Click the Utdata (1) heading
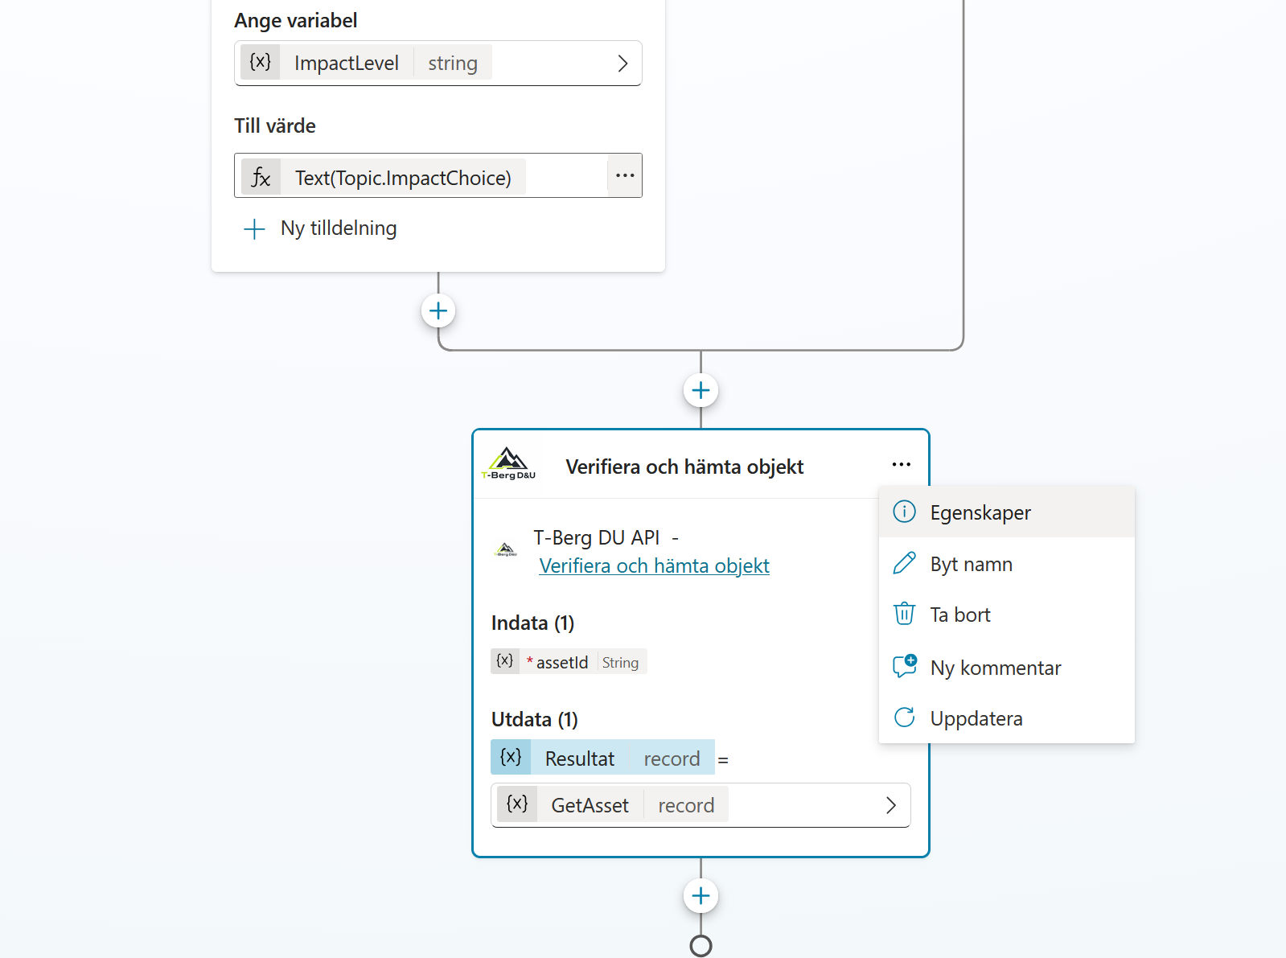The width and height of the screenshot is (1286, 958). [534, 719]
